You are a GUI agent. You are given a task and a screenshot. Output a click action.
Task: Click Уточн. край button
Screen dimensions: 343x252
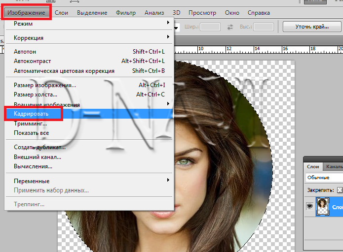pyautogui.click(x=312, y=27)
